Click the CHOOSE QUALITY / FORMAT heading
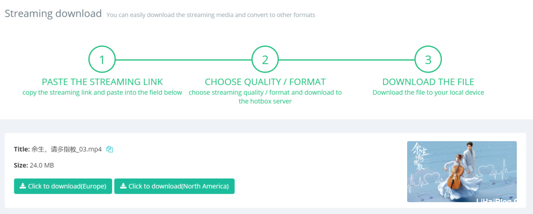Image resolution: width=533 pixels, height=214 pixels. coord(265,82)
